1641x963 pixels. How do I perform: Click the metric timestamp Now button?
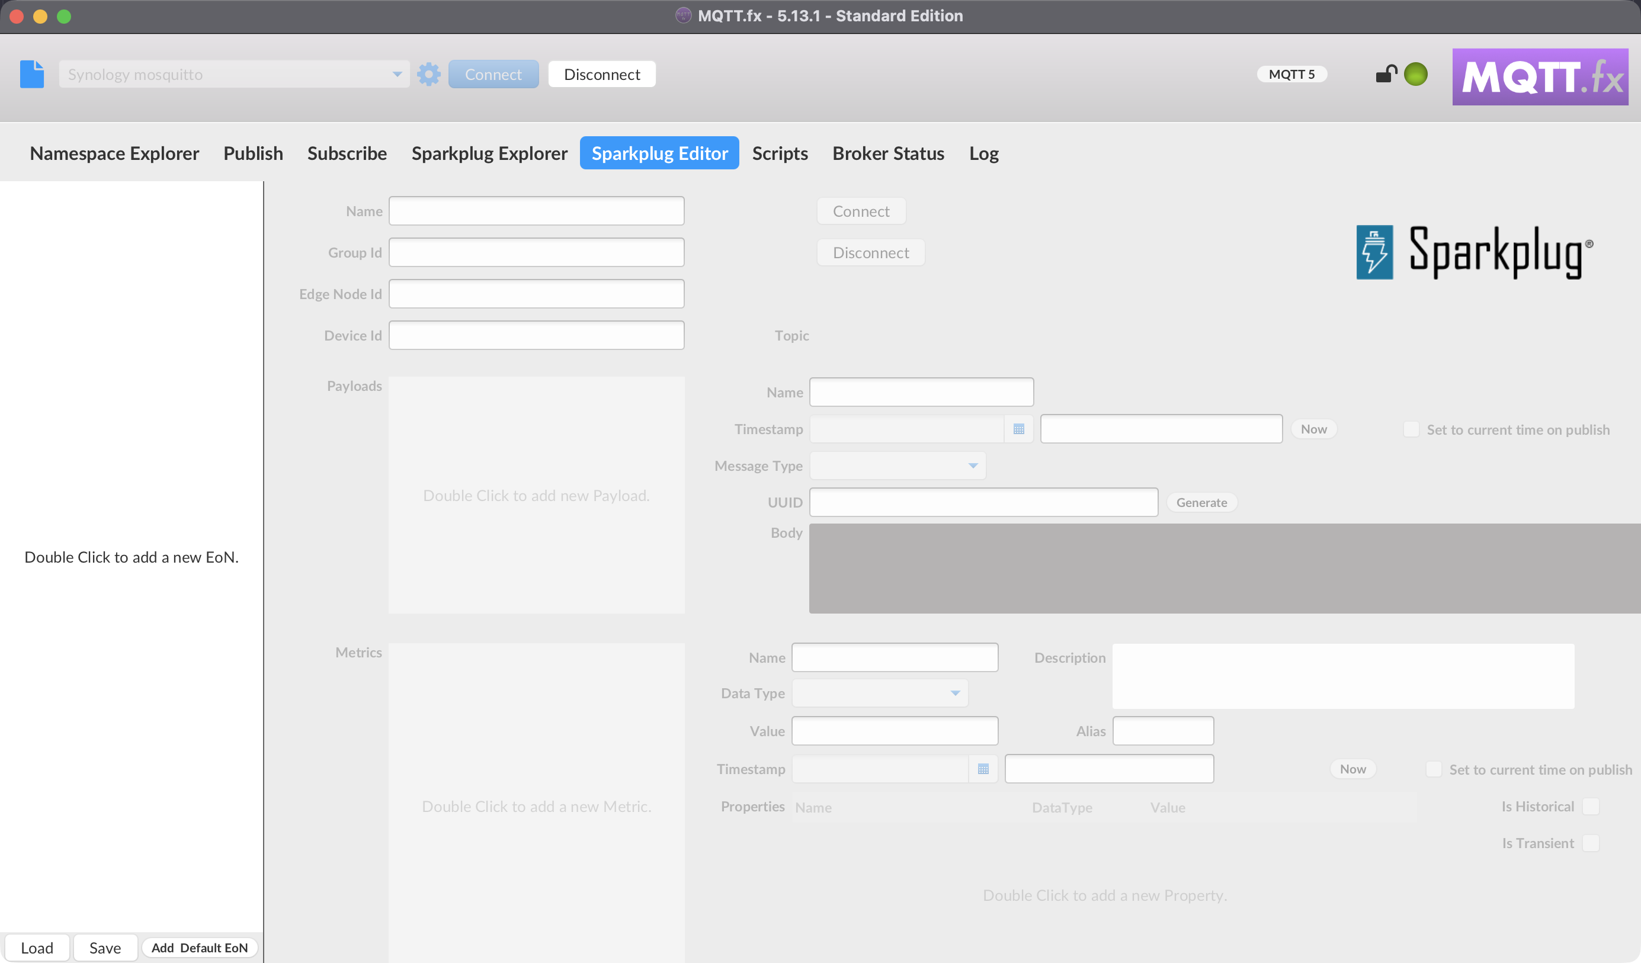(x=1353, y=769)
